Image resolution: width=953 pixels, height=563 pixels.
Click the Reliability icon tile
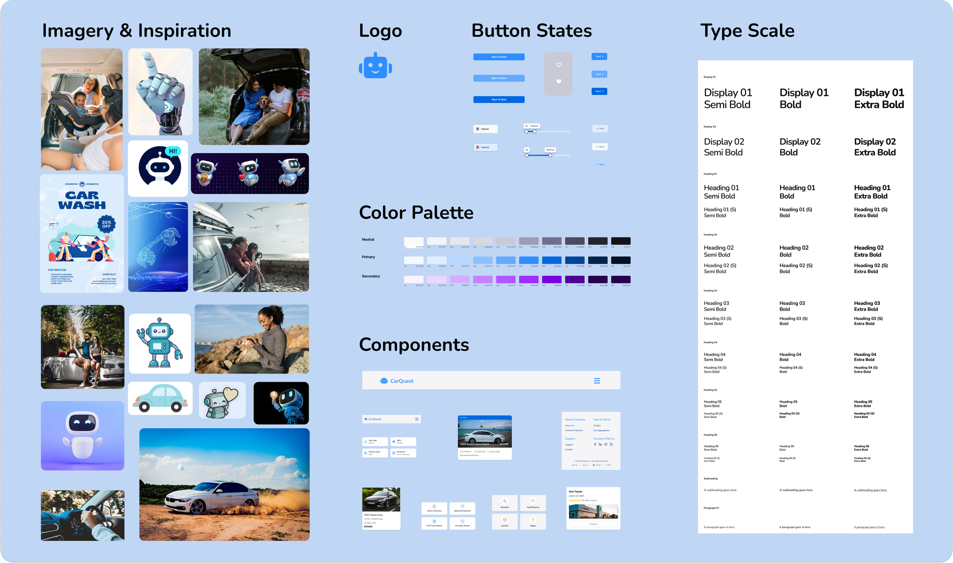tap(505, 503)
